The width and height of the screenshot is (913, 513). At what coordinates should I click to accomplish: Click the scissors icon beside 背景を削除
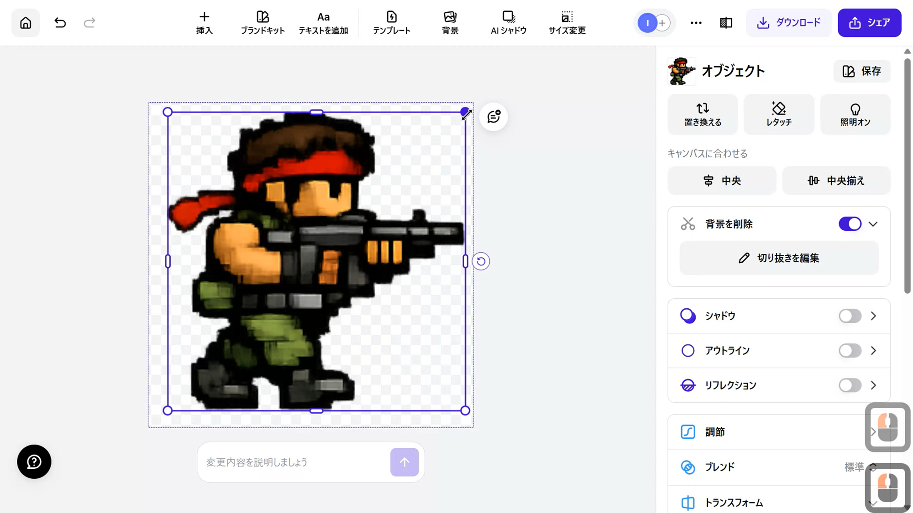[688, 224]
